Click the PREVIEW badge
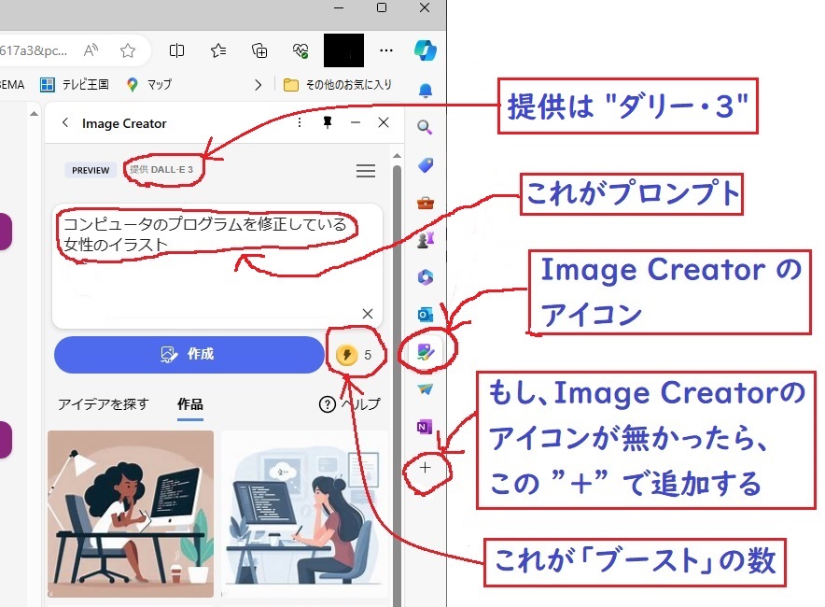 91,170
